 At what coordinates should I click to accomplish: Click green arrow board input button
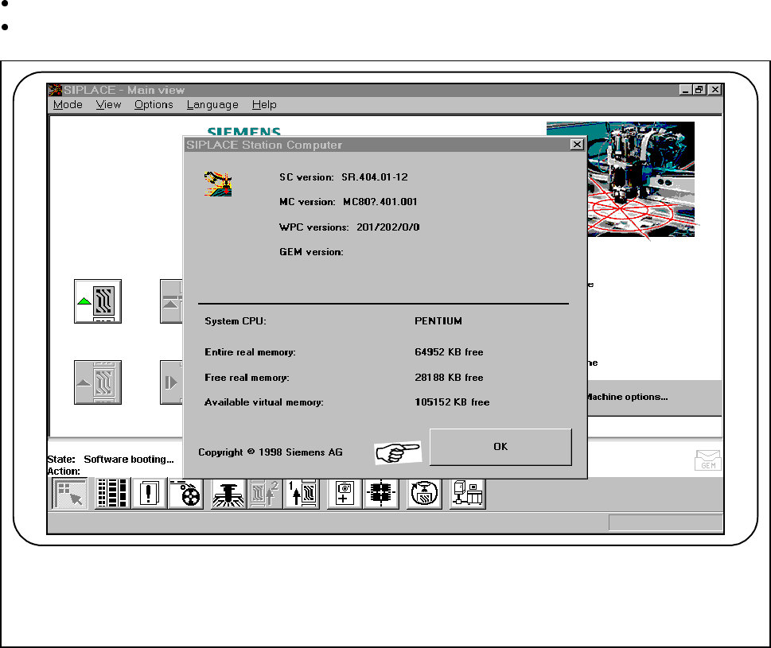point(98,301)
